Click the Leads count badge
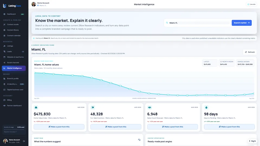260x146 pixels. pos(23,51)
